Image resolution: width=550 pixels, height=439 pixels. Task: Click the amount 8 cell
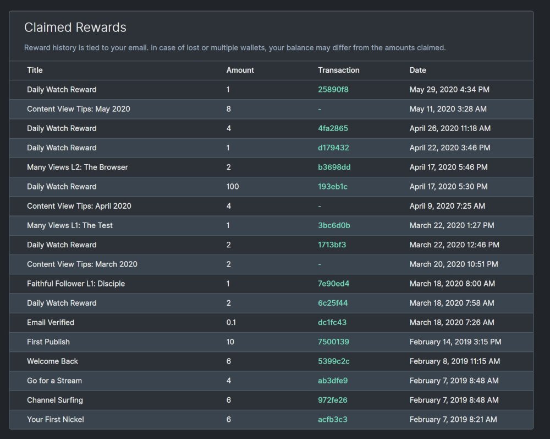click(229, 109)
